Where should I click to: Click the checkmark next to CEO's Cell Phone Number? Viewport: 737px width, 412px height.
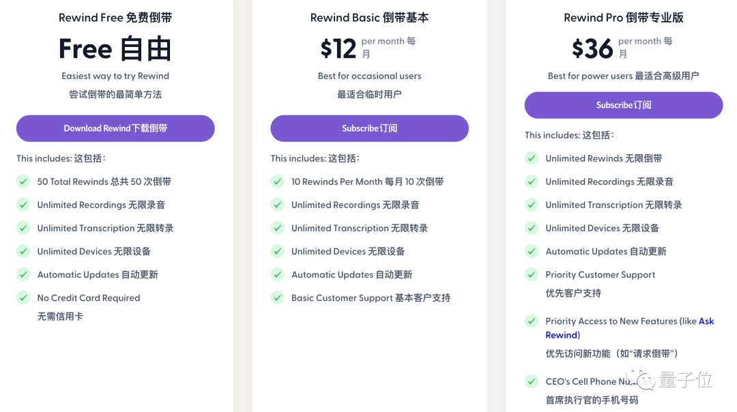pyautogui.click(x=532, y=381)
